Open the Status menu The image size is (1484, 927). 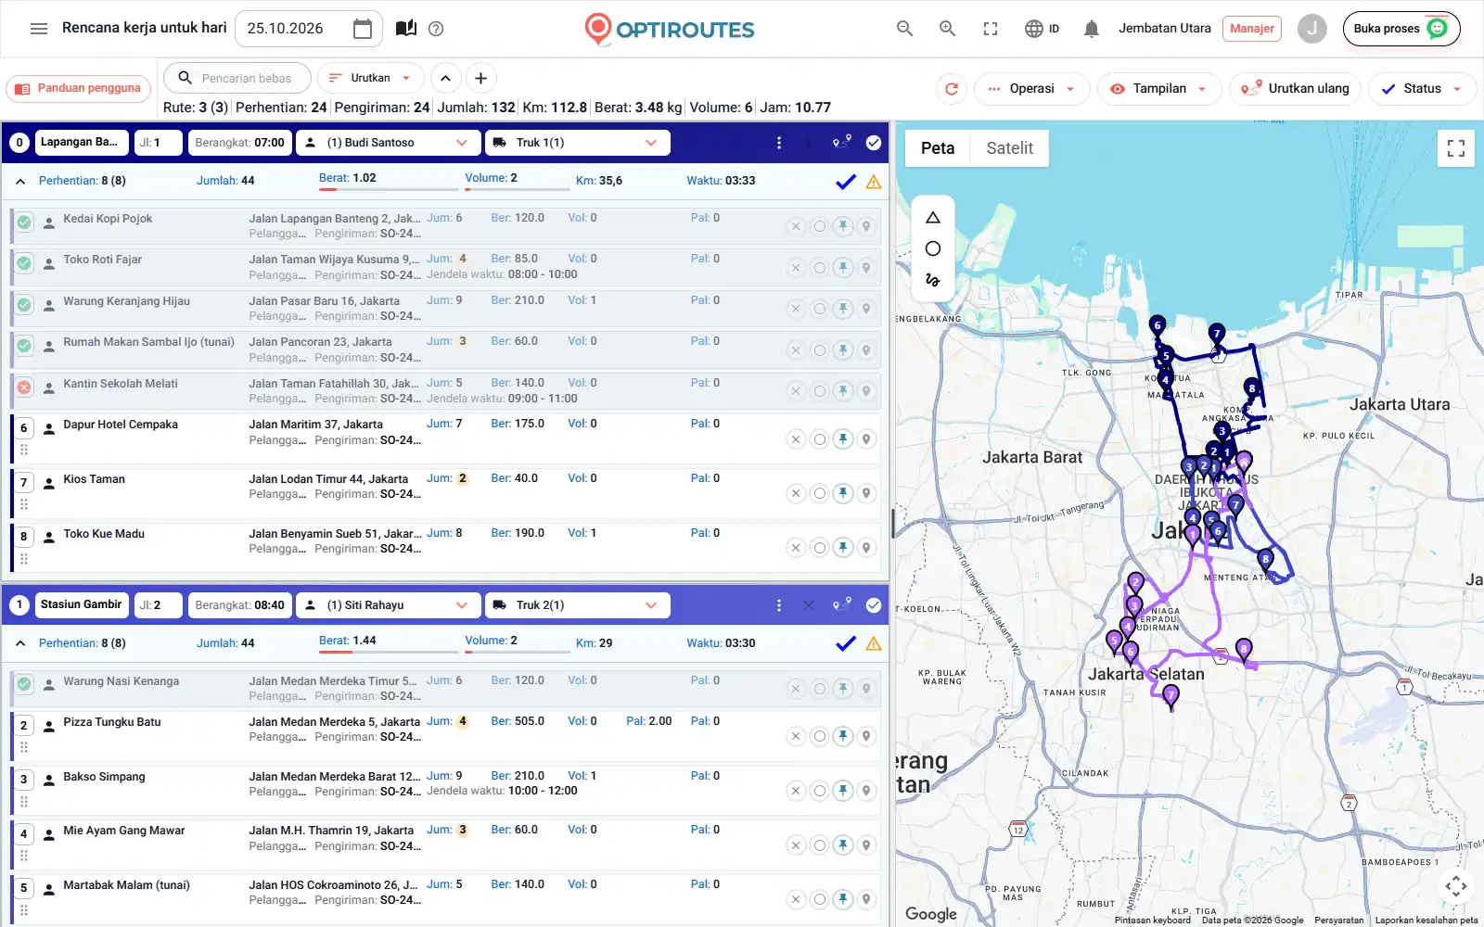[x=1422, y=89]
